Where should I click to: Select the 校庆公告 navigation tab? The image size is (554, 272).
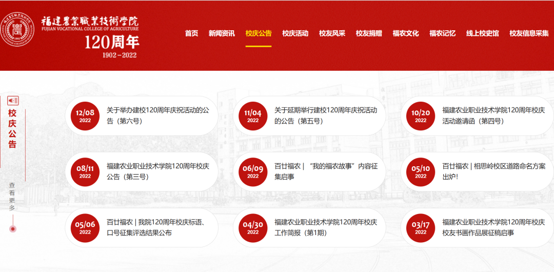[x=259, y=33]
